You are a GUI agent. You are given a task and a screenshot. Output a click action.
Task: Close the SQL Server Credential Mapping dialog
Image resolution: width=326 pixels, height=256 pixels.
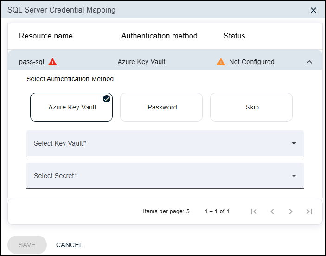coord(313,10)
